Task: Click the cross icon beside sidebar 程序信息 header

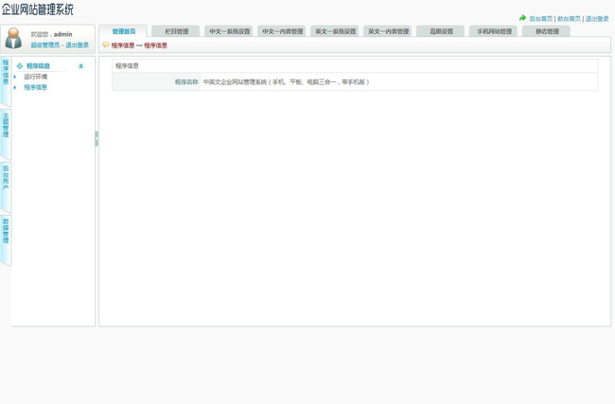Action: (20, 66)
